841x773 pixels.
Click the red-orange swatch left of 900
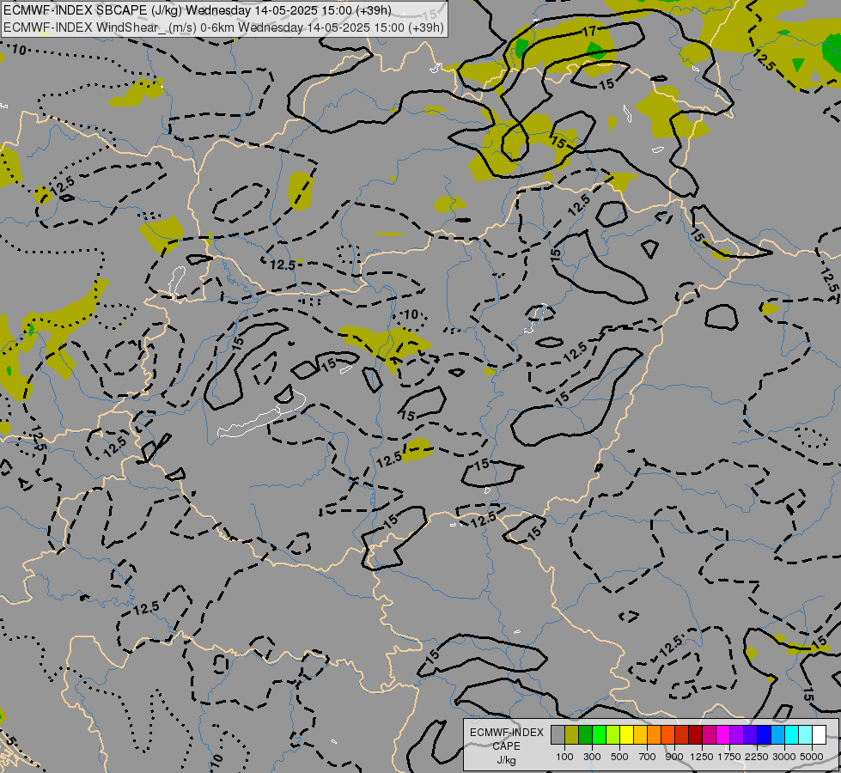coord(667,734)
